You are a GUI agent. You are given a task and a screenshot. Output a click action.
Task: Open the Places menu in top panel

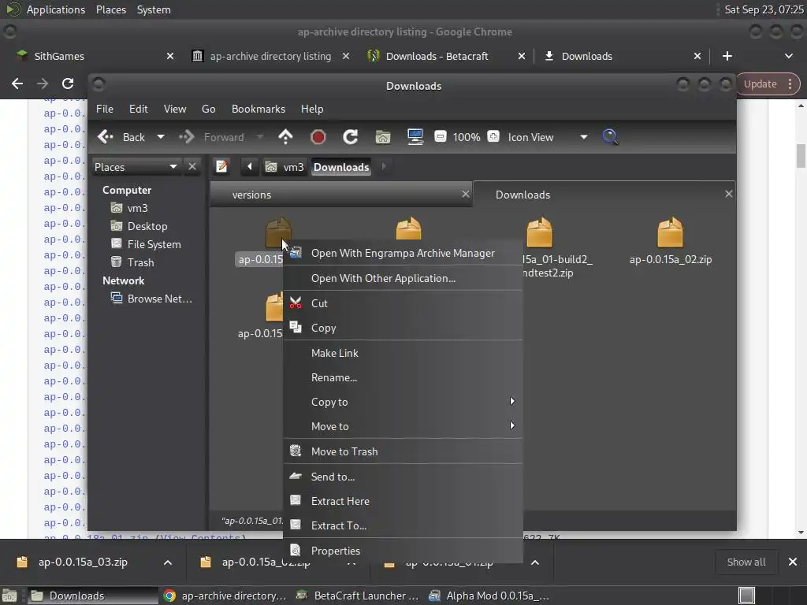coord(110,9)
